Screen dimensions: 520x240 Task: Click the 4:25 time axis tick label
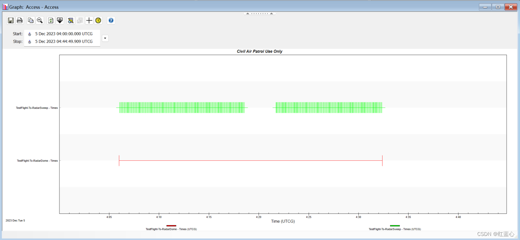(x=309, y=217)
